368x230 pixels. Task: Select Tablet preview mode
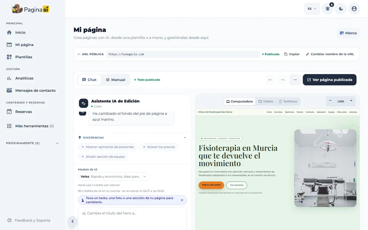point(266,102)
